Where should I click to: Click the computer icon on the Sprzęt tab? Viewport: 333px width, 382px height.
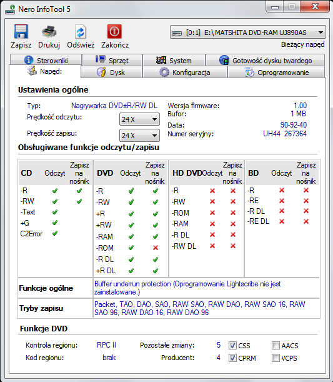[101, 59]
